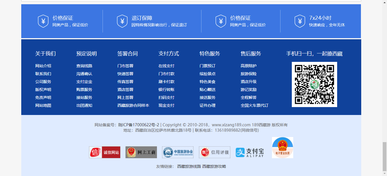The height and width of the screenshot is (176, 387).
Task: Go to the 联系我们 page
Action: coord(43,74)
